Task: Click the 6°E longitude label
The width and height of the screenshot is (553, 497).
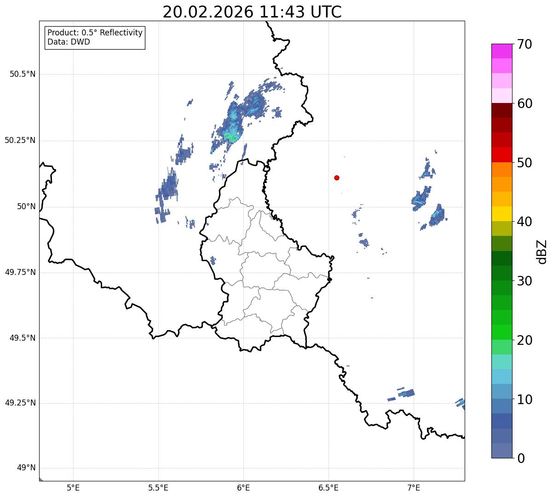Action: pos(243,488)
